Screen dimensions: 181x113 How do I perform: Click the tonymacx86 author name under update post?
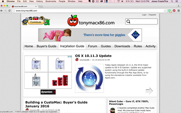(84, 60)
